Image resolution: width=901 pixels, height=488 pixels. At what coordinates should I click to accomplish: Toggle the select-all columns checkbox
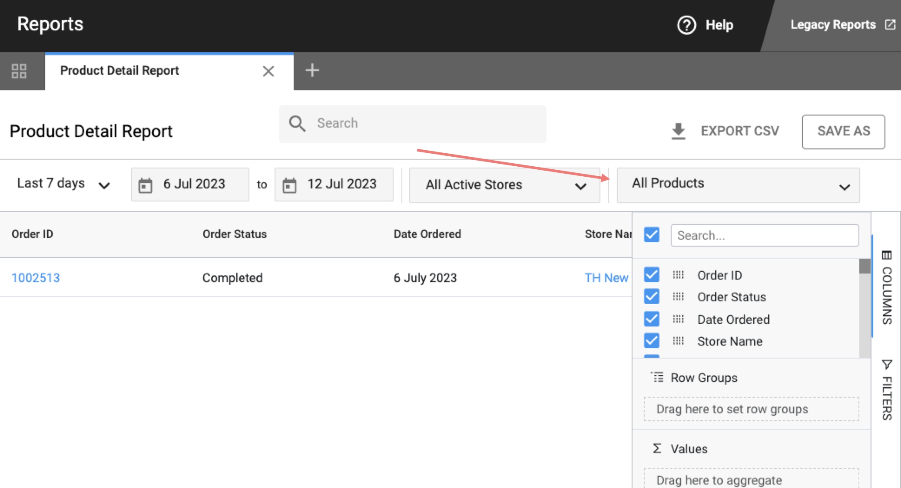(x=652, y=235)
